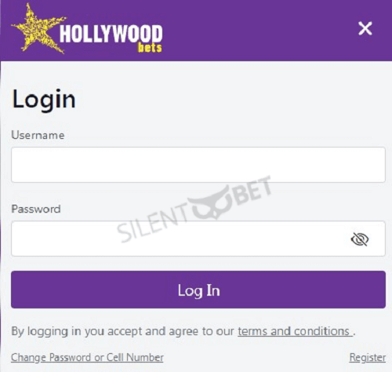Click the owl mask watermark icon
392x372 pixels.
coord(210,202)
